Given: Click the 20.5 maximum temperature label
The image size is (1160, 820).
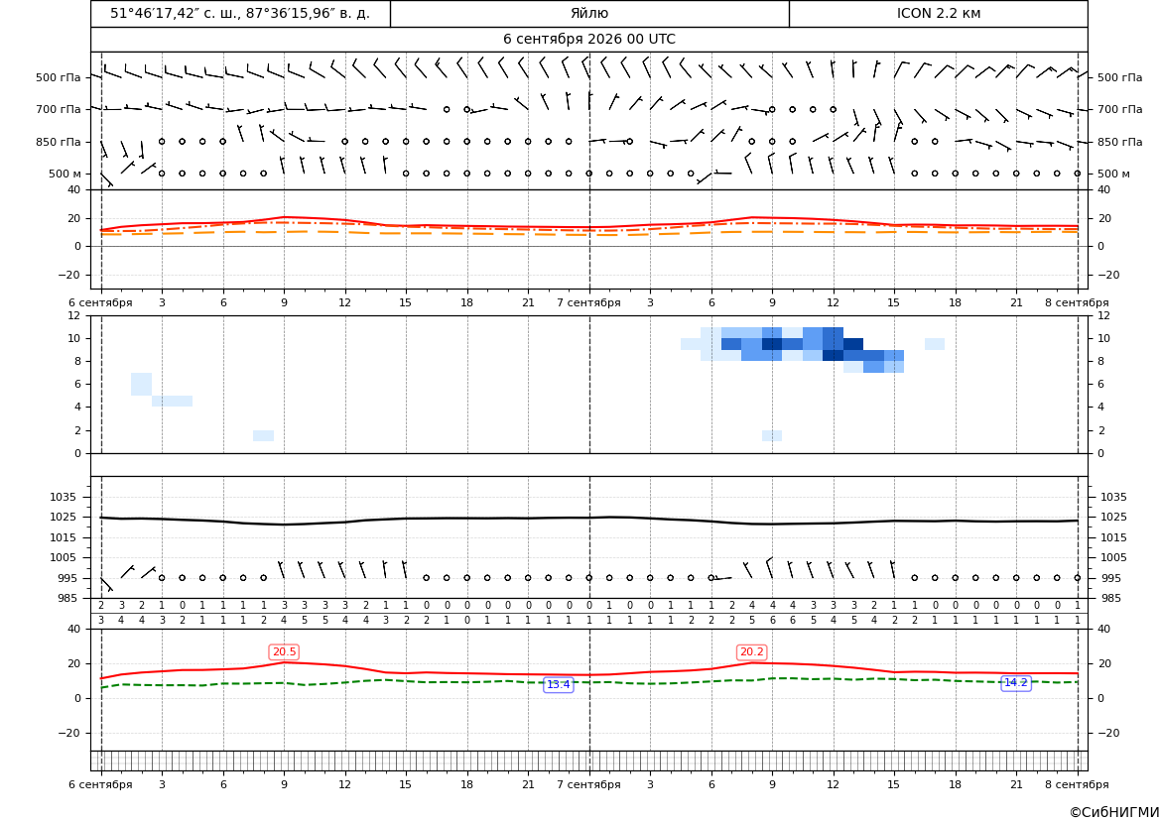Looking at the screenshot, I should coord(284,651).
